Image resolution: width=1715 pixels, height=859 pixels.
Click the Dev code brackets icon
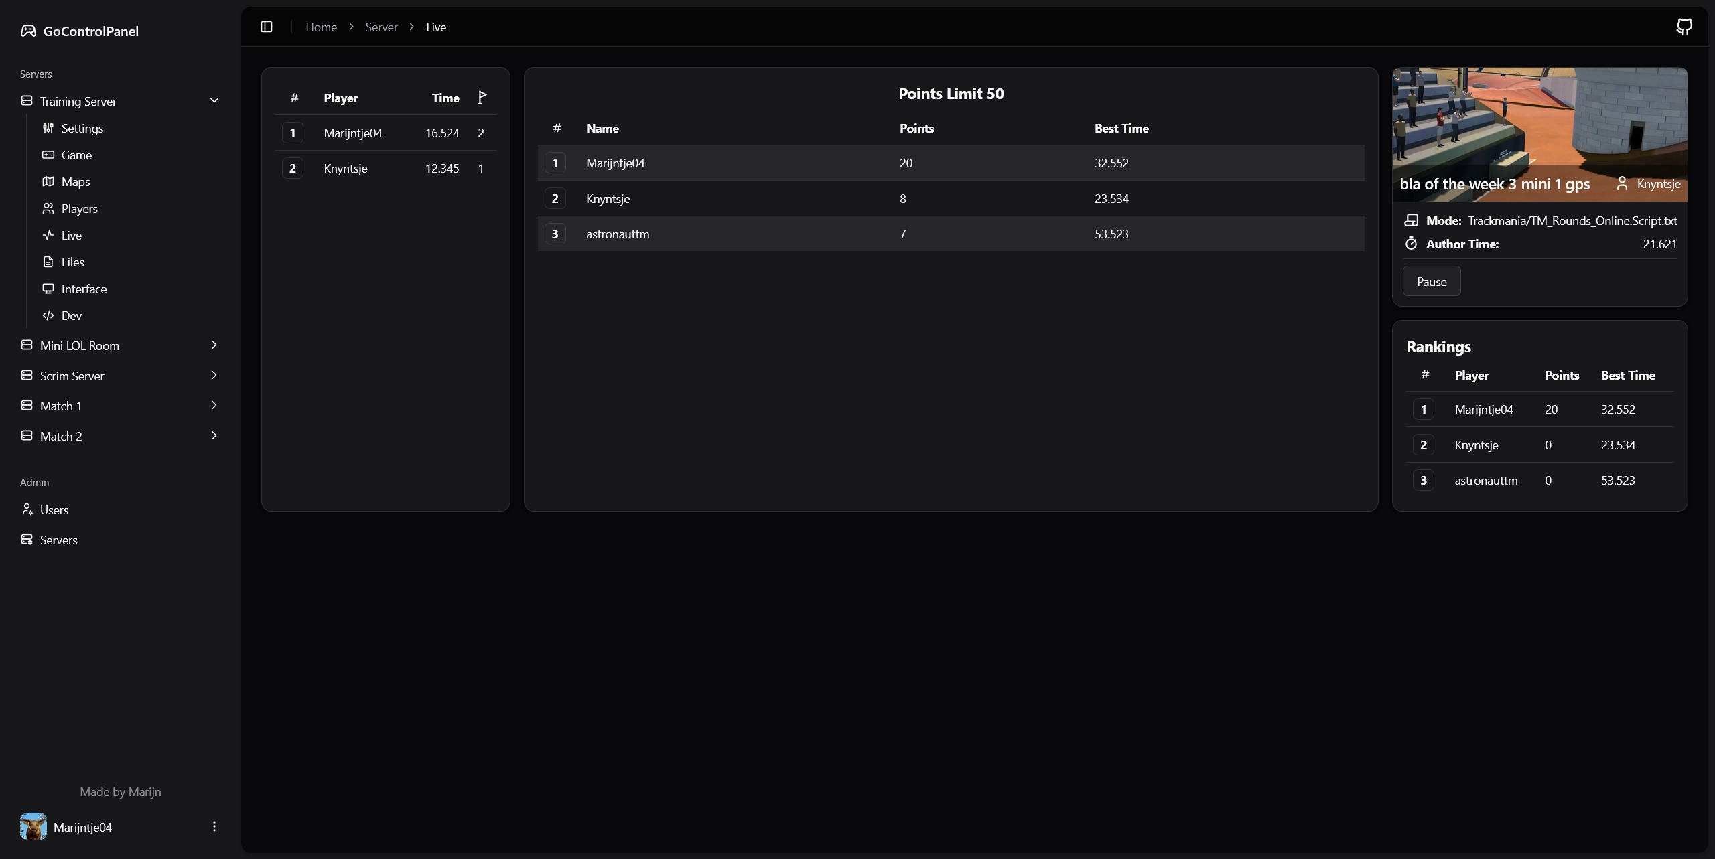(x=48, y=315)
